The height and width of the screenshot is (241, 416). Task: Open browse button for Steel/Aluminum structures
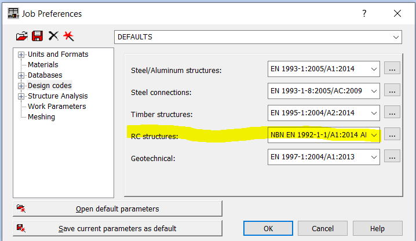pyautogui.click(x=392, y=69)
